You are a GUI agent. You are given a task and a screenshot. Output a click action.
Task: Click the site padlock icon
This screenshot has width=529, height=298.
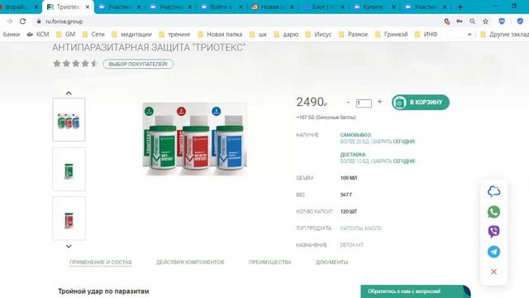coord(39,22)
